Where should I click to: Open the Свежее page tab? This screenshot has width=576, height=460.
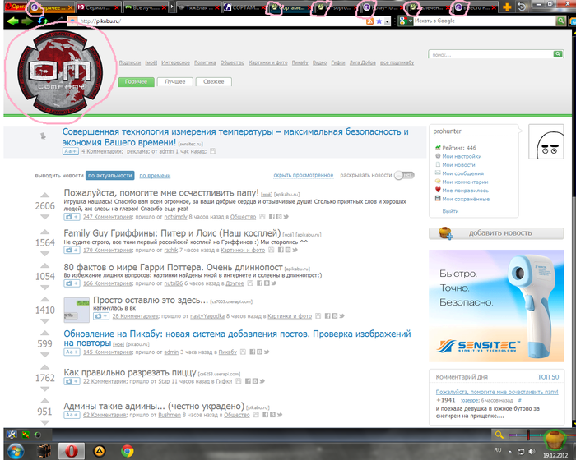coord(214,82)
